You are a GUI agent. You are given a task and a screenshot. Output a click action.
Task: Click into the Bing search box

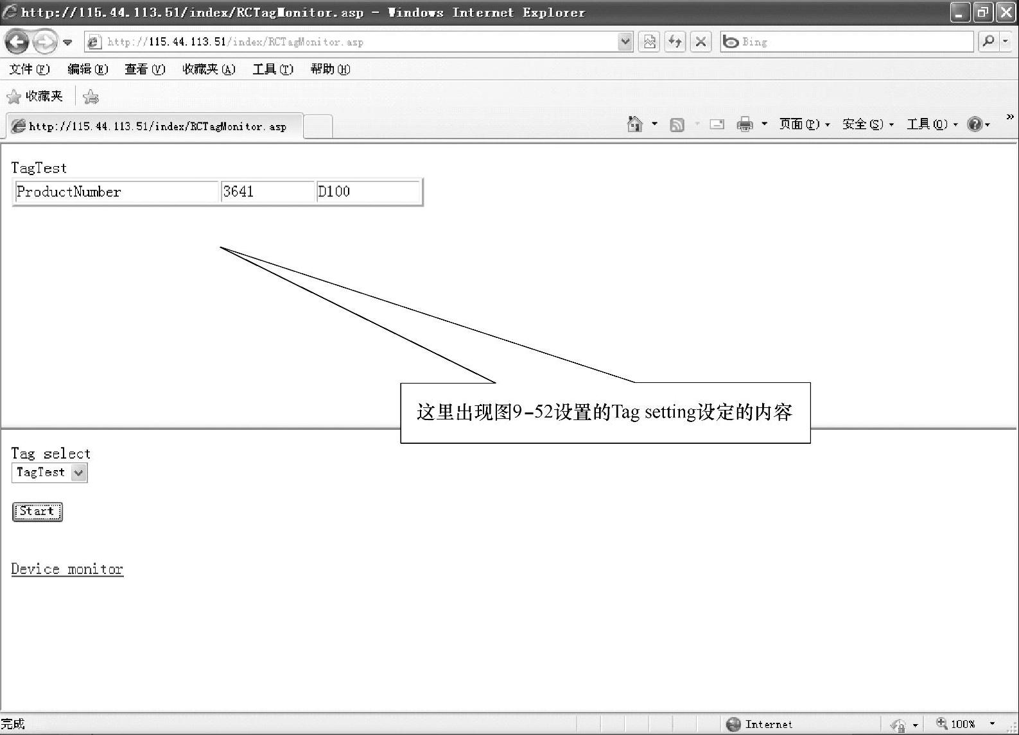[x=847, y=42]
